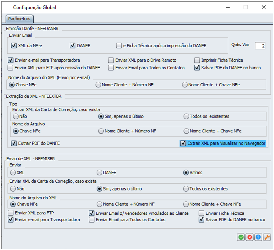Screen dimensions: 274x250
Task: Disable Enviar Email p/ Vendedores vinculados ao Cliente
Action: pos(92,213)
